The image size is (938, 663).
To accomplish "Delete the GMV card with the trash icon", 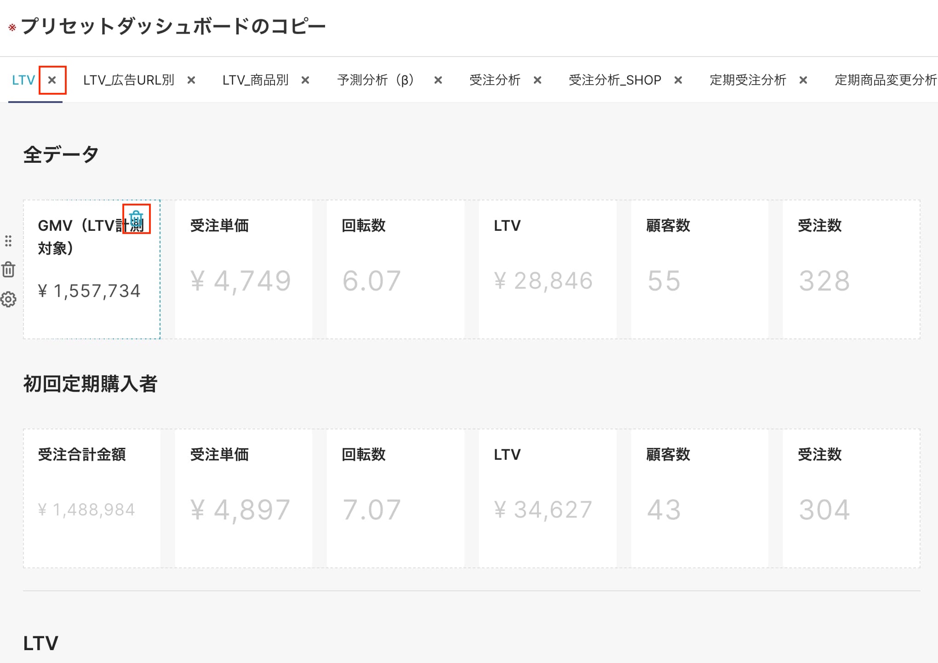I will (136, 219).
